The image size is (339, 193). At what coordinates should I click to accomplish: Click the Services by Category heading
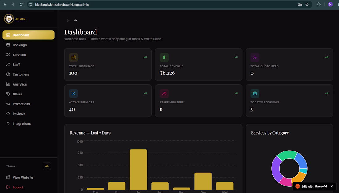pos(270,133)
